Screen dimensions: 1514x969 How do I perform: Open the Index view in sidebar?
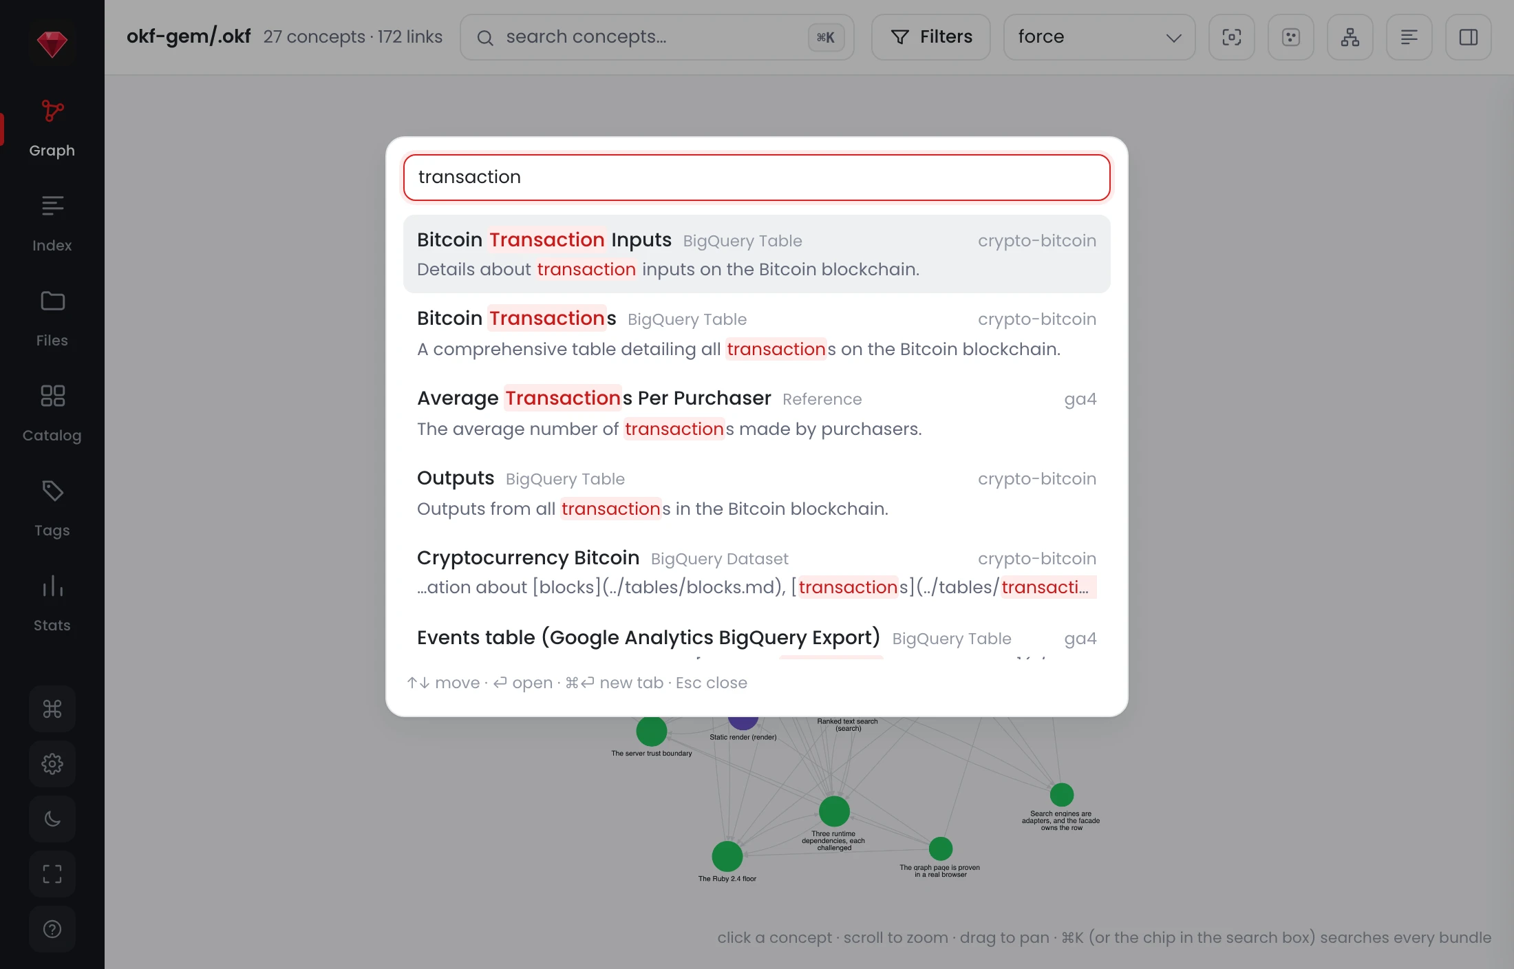(52, 224)
